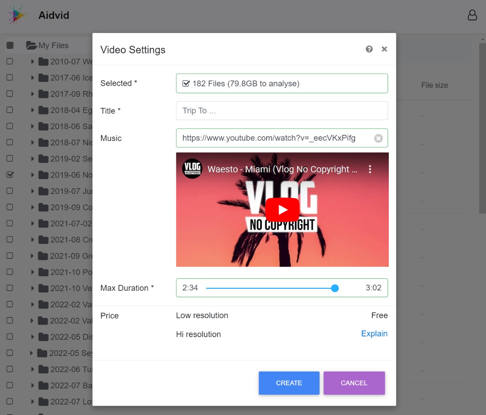Click the My Files open folder icon
The image size is (486, 415).
[32, 45]
